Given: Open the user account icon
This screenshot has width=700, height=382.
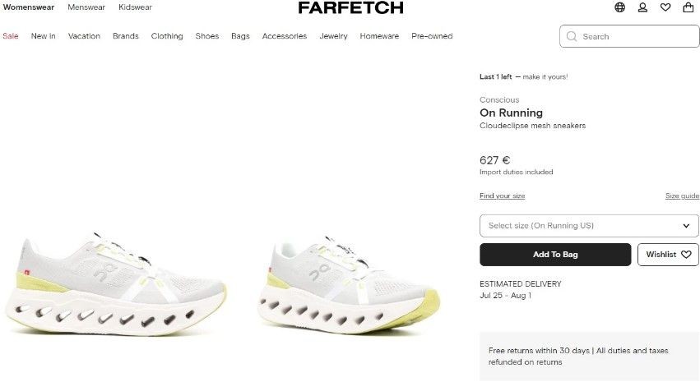Looking at the screenshot, I should pyautogui.click(x=642, y=7).
